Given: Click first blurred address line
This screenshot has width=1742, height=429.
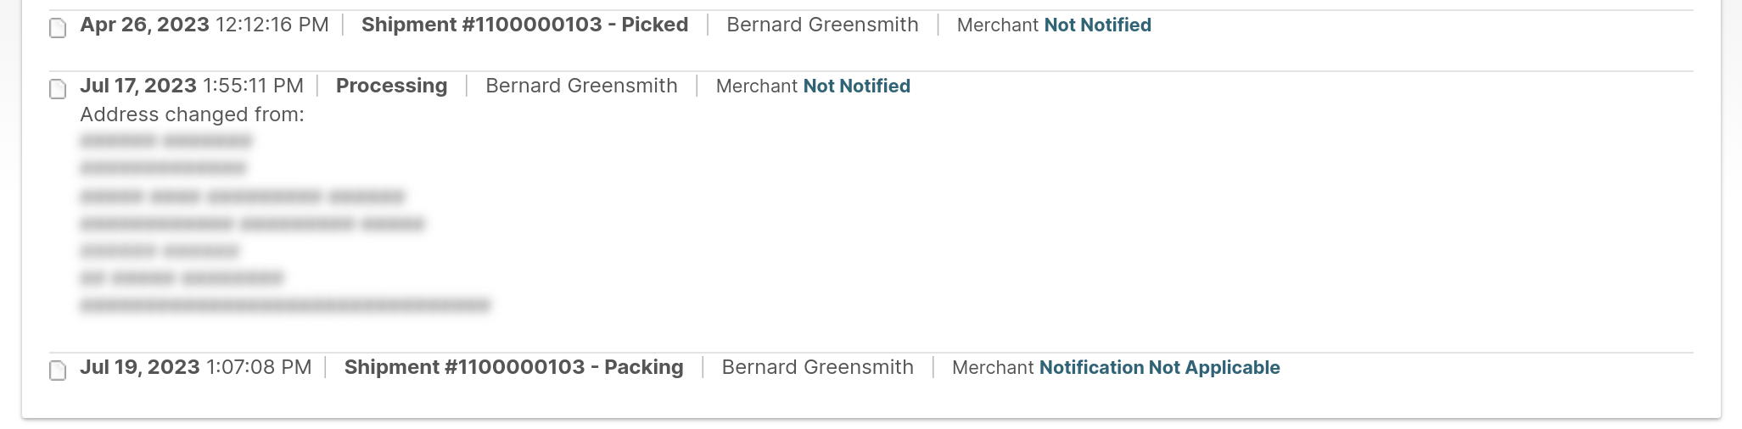Looking at the screenshot, I should [166, 141].
